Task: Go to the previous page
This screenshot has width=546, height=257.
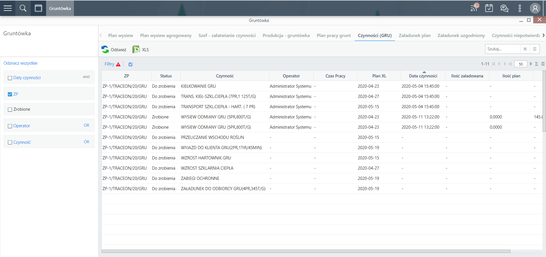Action: [x=499, y=64]
